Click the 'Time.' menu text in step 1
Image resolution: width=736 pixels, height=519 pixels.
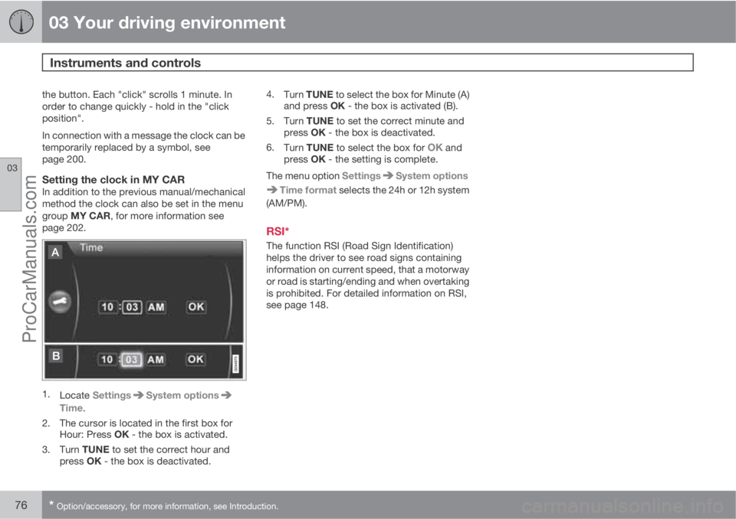(72, 408)
